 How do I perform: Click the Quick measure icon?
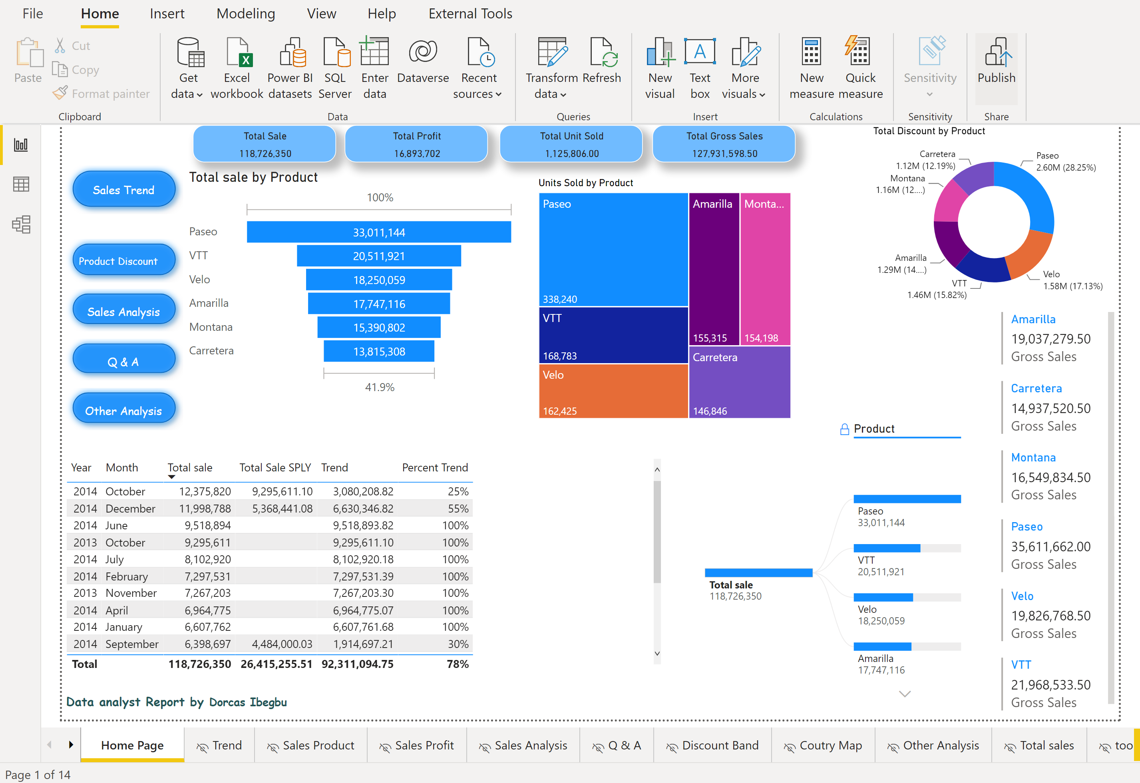point(858,52)
